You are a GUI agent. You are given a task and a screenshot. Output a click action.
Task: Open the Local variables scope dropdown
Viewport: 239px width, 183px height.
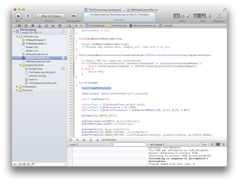click(x=74, y=145)
